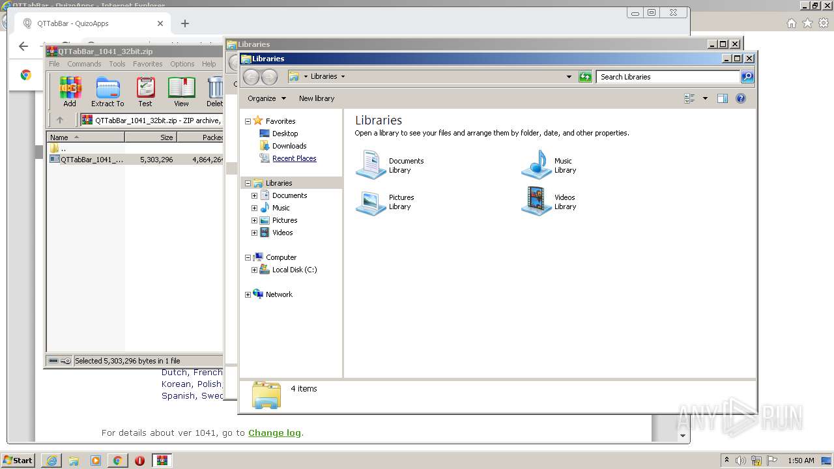Image resolution: width=834 pixels, height=469 pixels.
Task: Open the view options dropdown arrow
Action: tap(705, 98)
